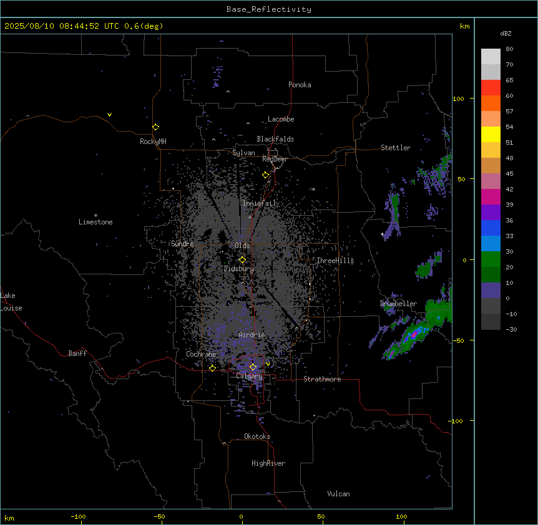Image resolution: width=538 pixels, height=525 pixels.
Task: Click the yellow diamond marker between Olds and Didsbury
Action: click(x=243, y=260)
